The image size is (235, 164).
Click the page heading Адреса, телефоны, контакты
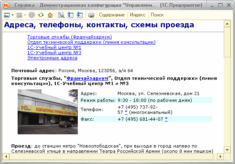pyautogui.click(x=99, y=25)
